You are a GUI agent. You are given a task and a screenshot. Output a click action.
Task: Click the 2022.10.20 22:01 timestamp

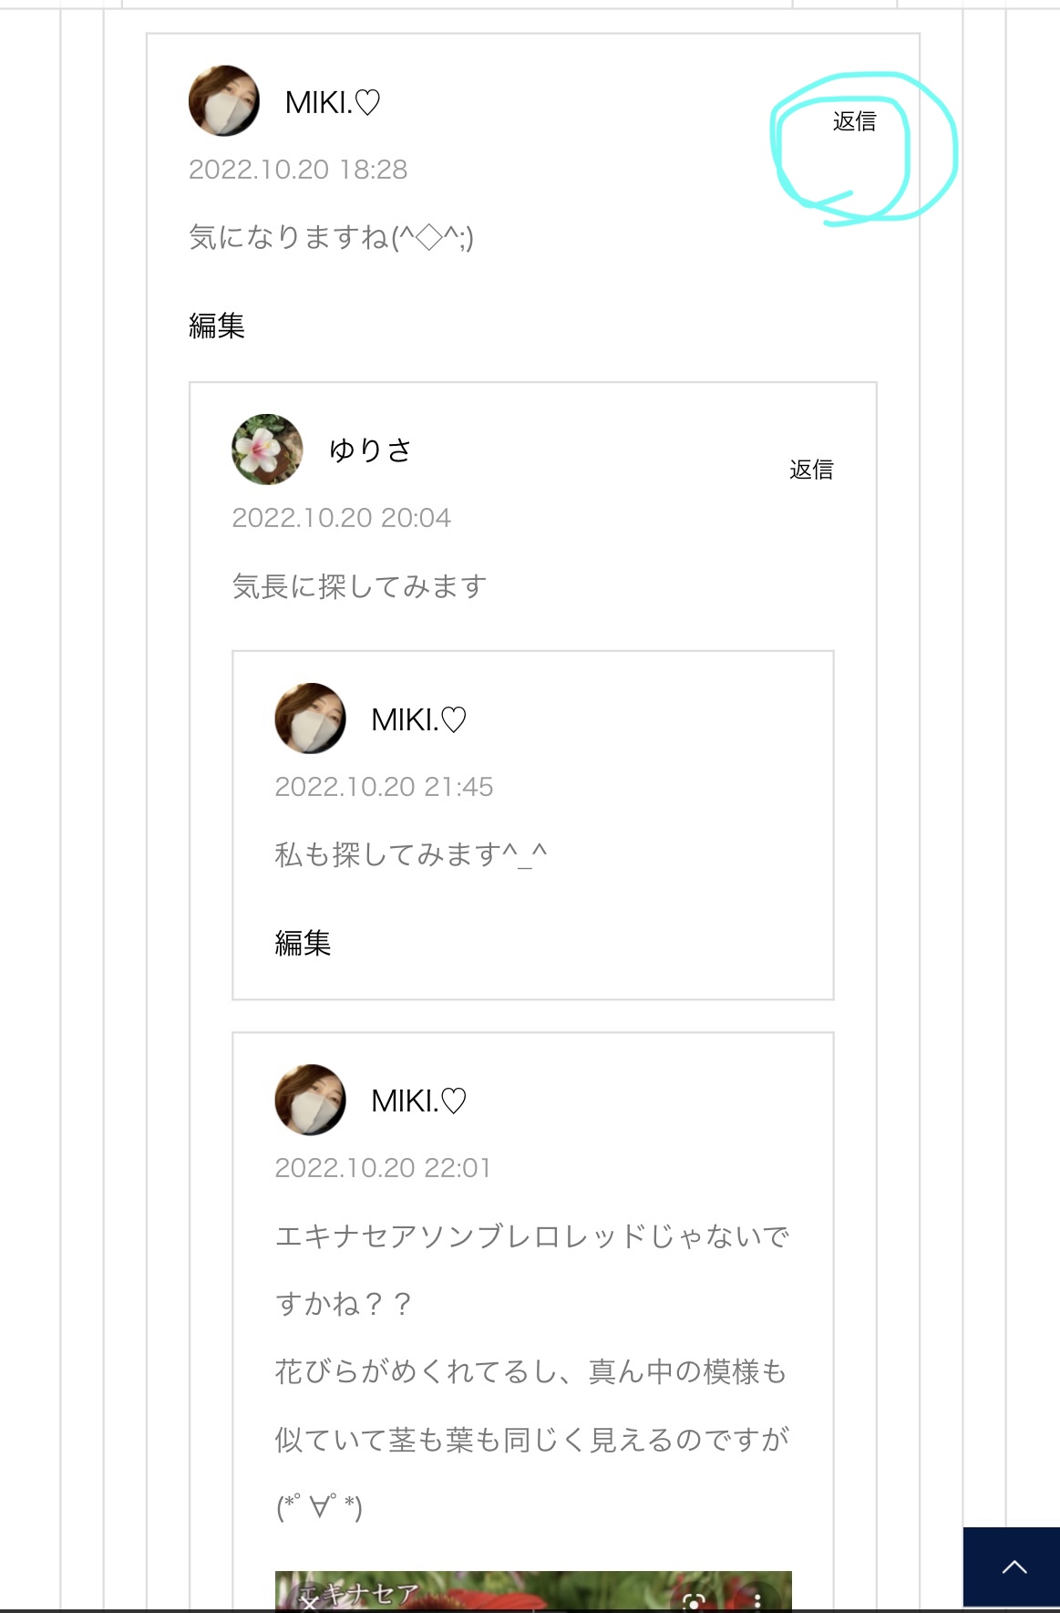coord(383,1168)
